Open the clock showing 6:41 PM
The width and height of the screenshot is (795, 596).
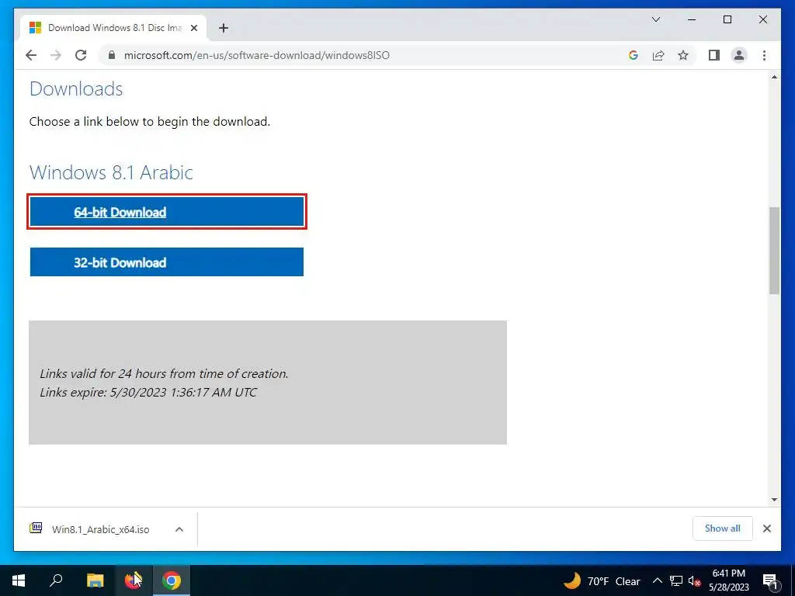click(728, 580)
